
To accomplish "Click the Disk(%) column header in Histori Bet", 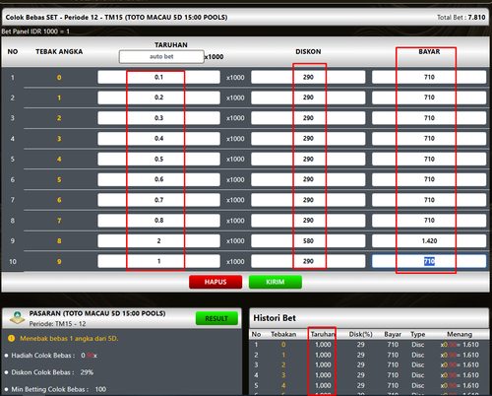I will point(360,334).
